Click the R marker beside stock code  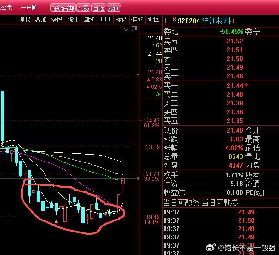(174, 19)
